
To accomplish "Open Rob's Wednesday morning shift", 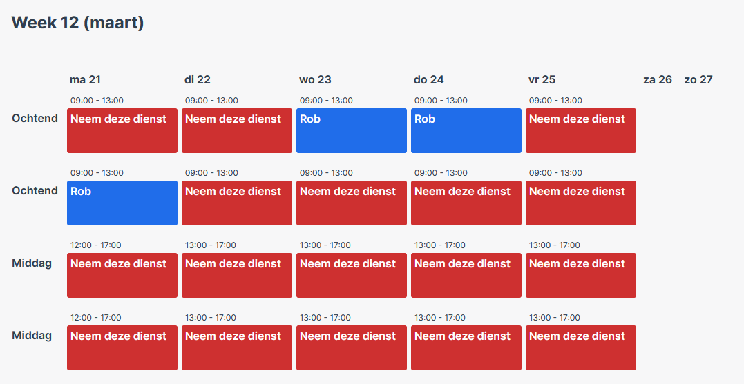I will point(352,131).
